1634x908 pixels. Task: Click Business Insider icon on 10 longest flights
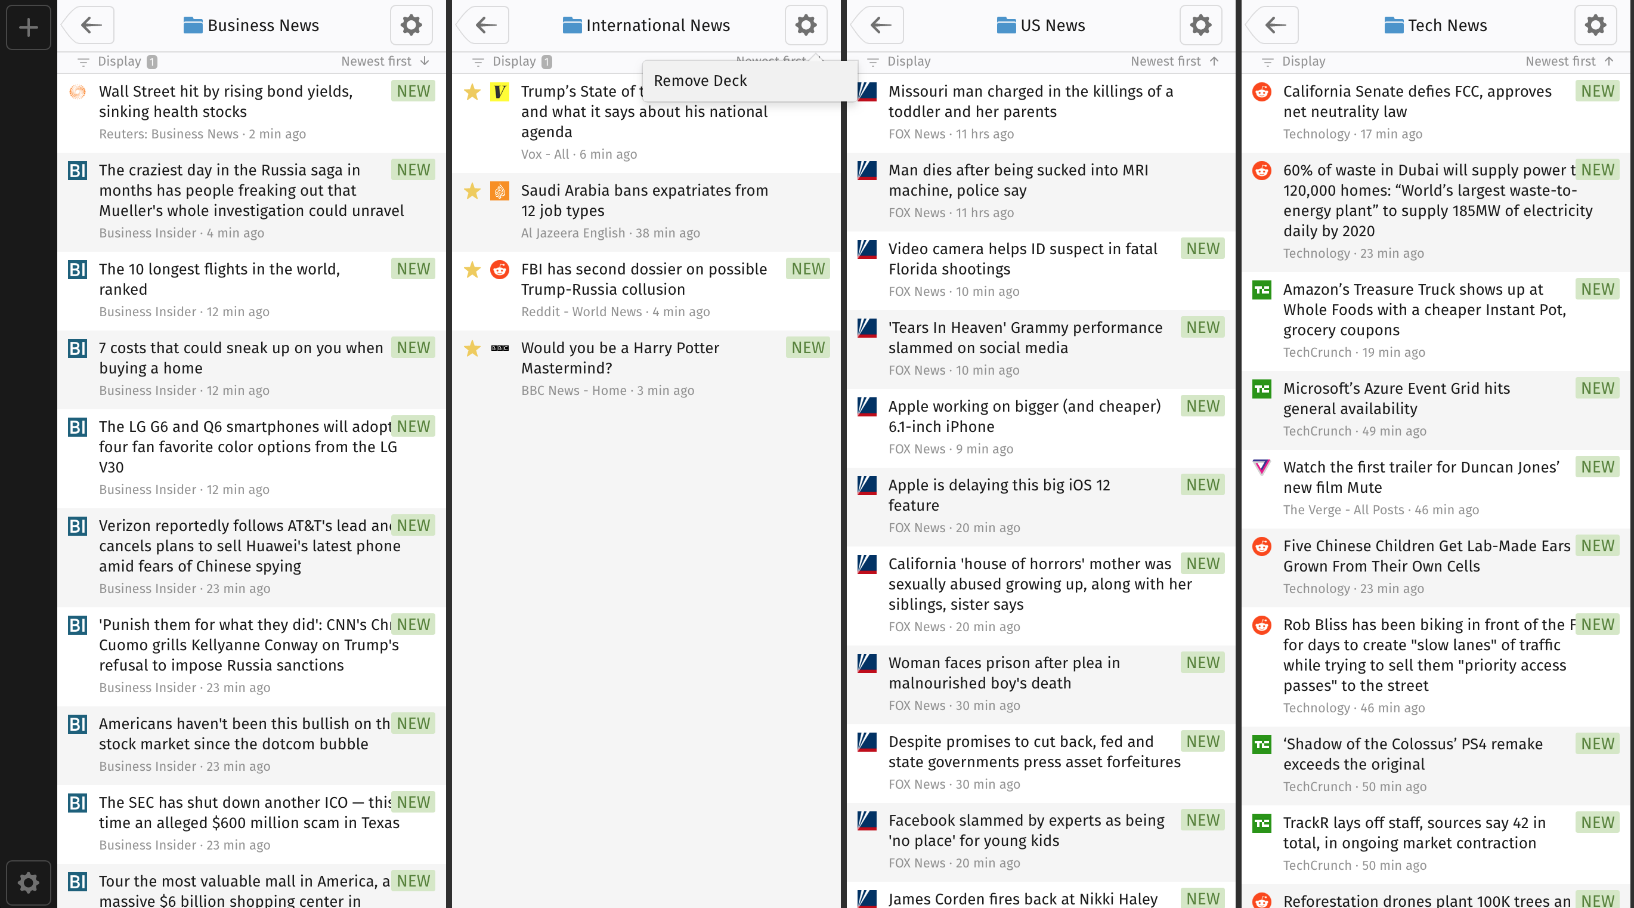point(78,269)
